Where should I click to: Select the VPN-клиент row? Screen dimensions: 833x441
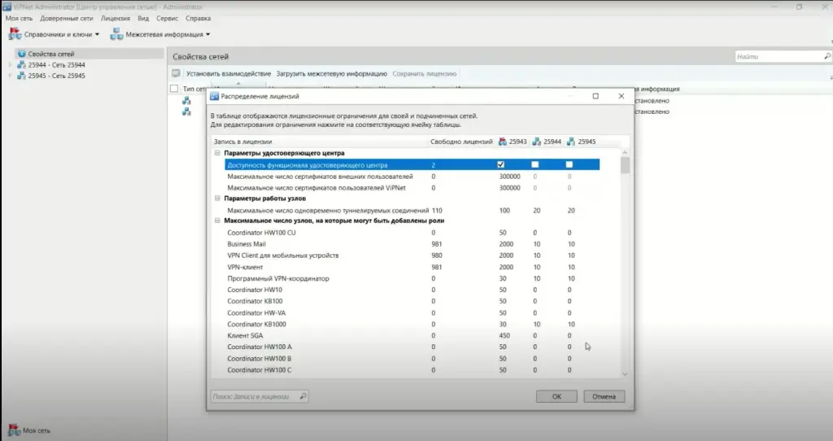(412, 267)
